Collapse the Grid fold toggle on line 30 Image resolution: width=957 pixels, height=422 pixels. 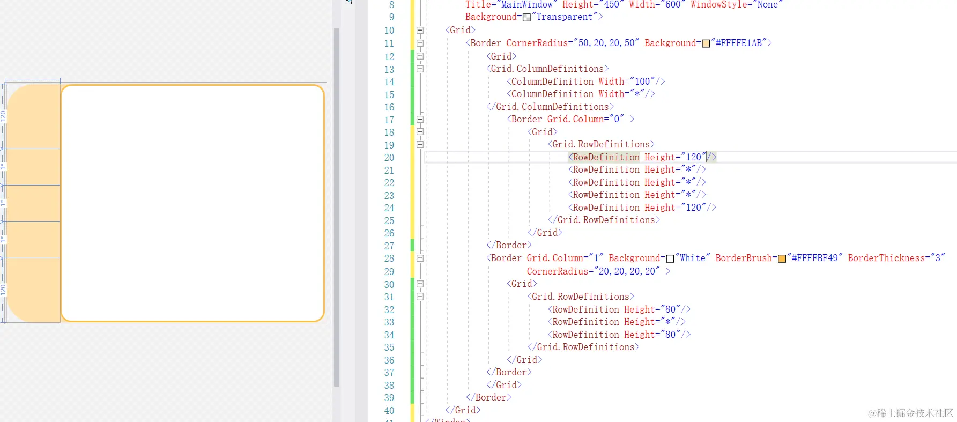coord(420,284)
